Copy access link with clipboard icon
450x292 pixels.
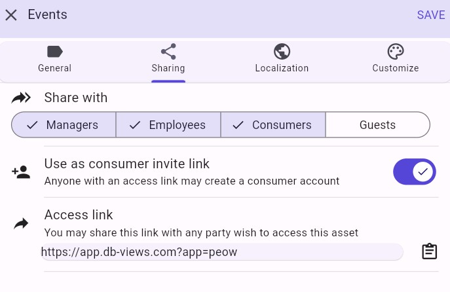(429, 251)
